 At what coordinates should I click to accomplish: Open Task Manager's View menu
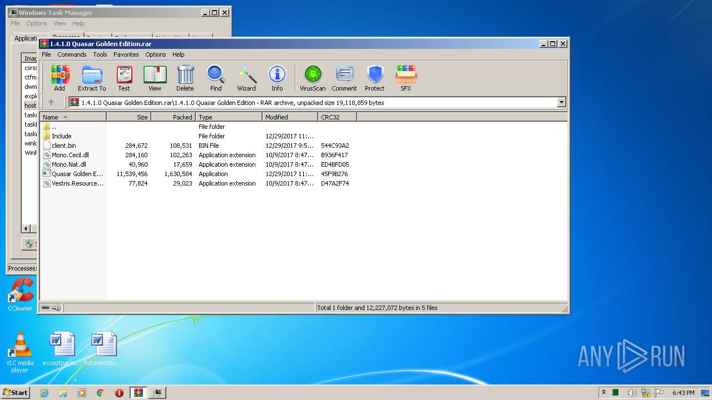coord(60,23)
